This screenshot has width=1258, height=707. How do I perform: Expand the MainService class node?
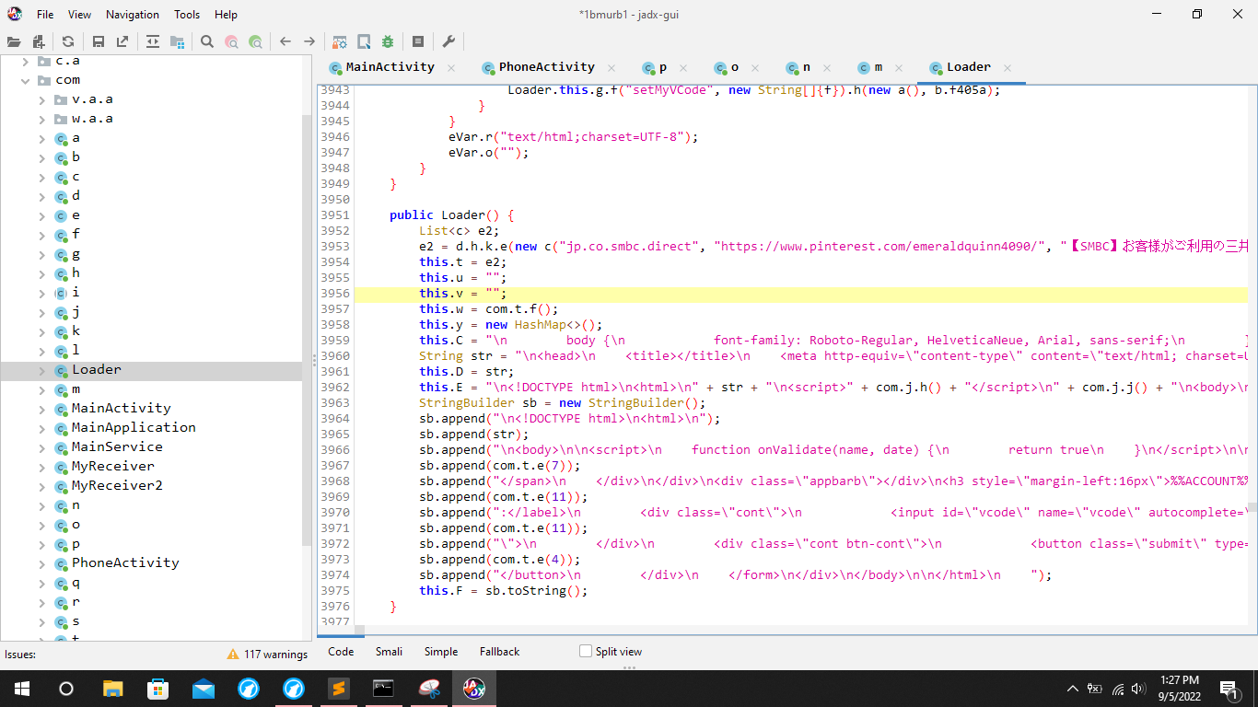pos(42,447)
